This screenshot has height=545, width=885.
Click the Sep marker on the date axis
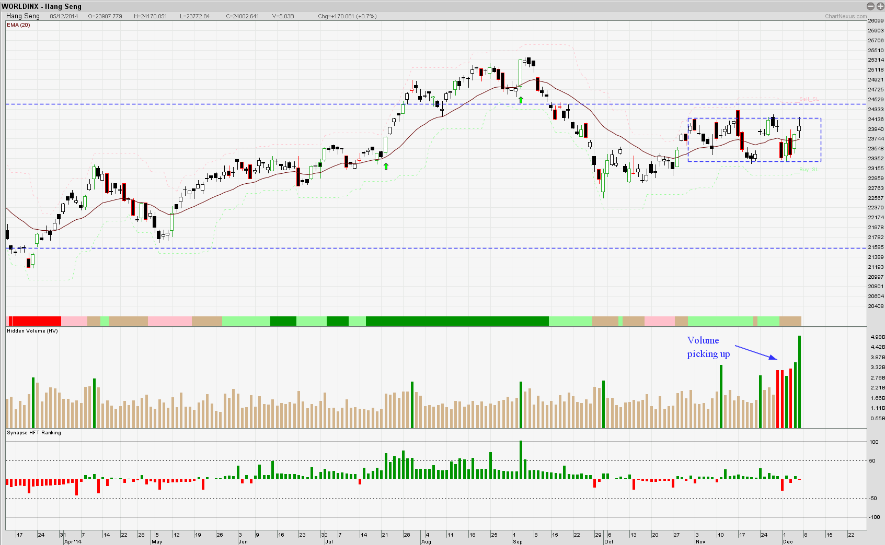click(518, 542)
